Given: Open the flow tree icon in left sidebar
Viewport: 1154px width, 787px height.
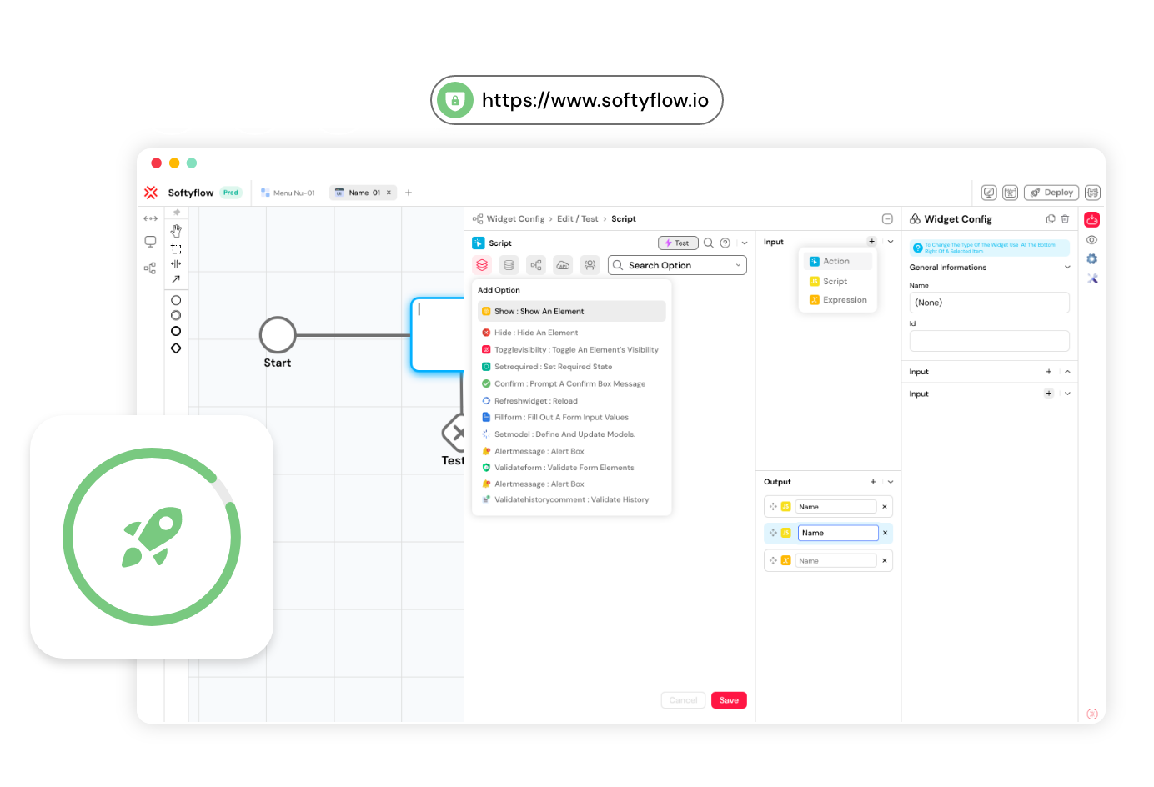Looking at the screenshot, I should point(150,268).
